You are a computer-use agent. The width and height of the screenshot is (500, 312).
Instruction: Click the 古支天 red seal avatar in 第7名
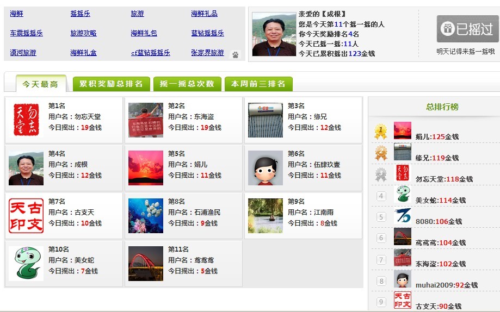coord(26,216)
